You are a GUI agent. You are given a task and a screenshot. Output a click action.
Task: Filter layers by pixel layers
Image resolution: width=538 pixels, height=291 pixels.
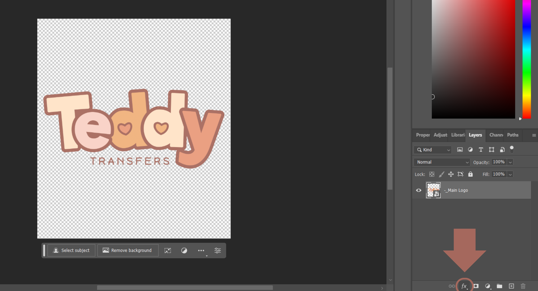point(460,150)
